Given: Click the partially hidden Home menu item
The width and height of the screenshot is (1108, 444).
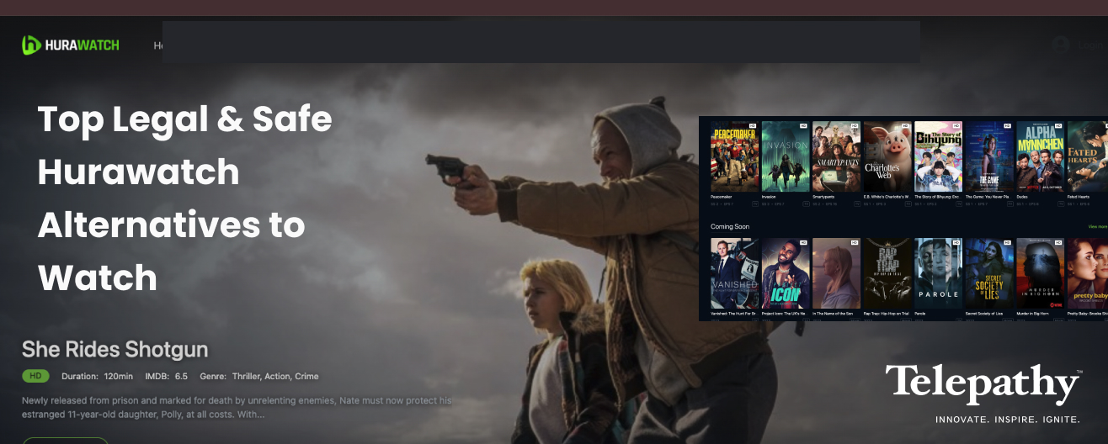Looking at the screenshot, I should [x=157, y=45].
